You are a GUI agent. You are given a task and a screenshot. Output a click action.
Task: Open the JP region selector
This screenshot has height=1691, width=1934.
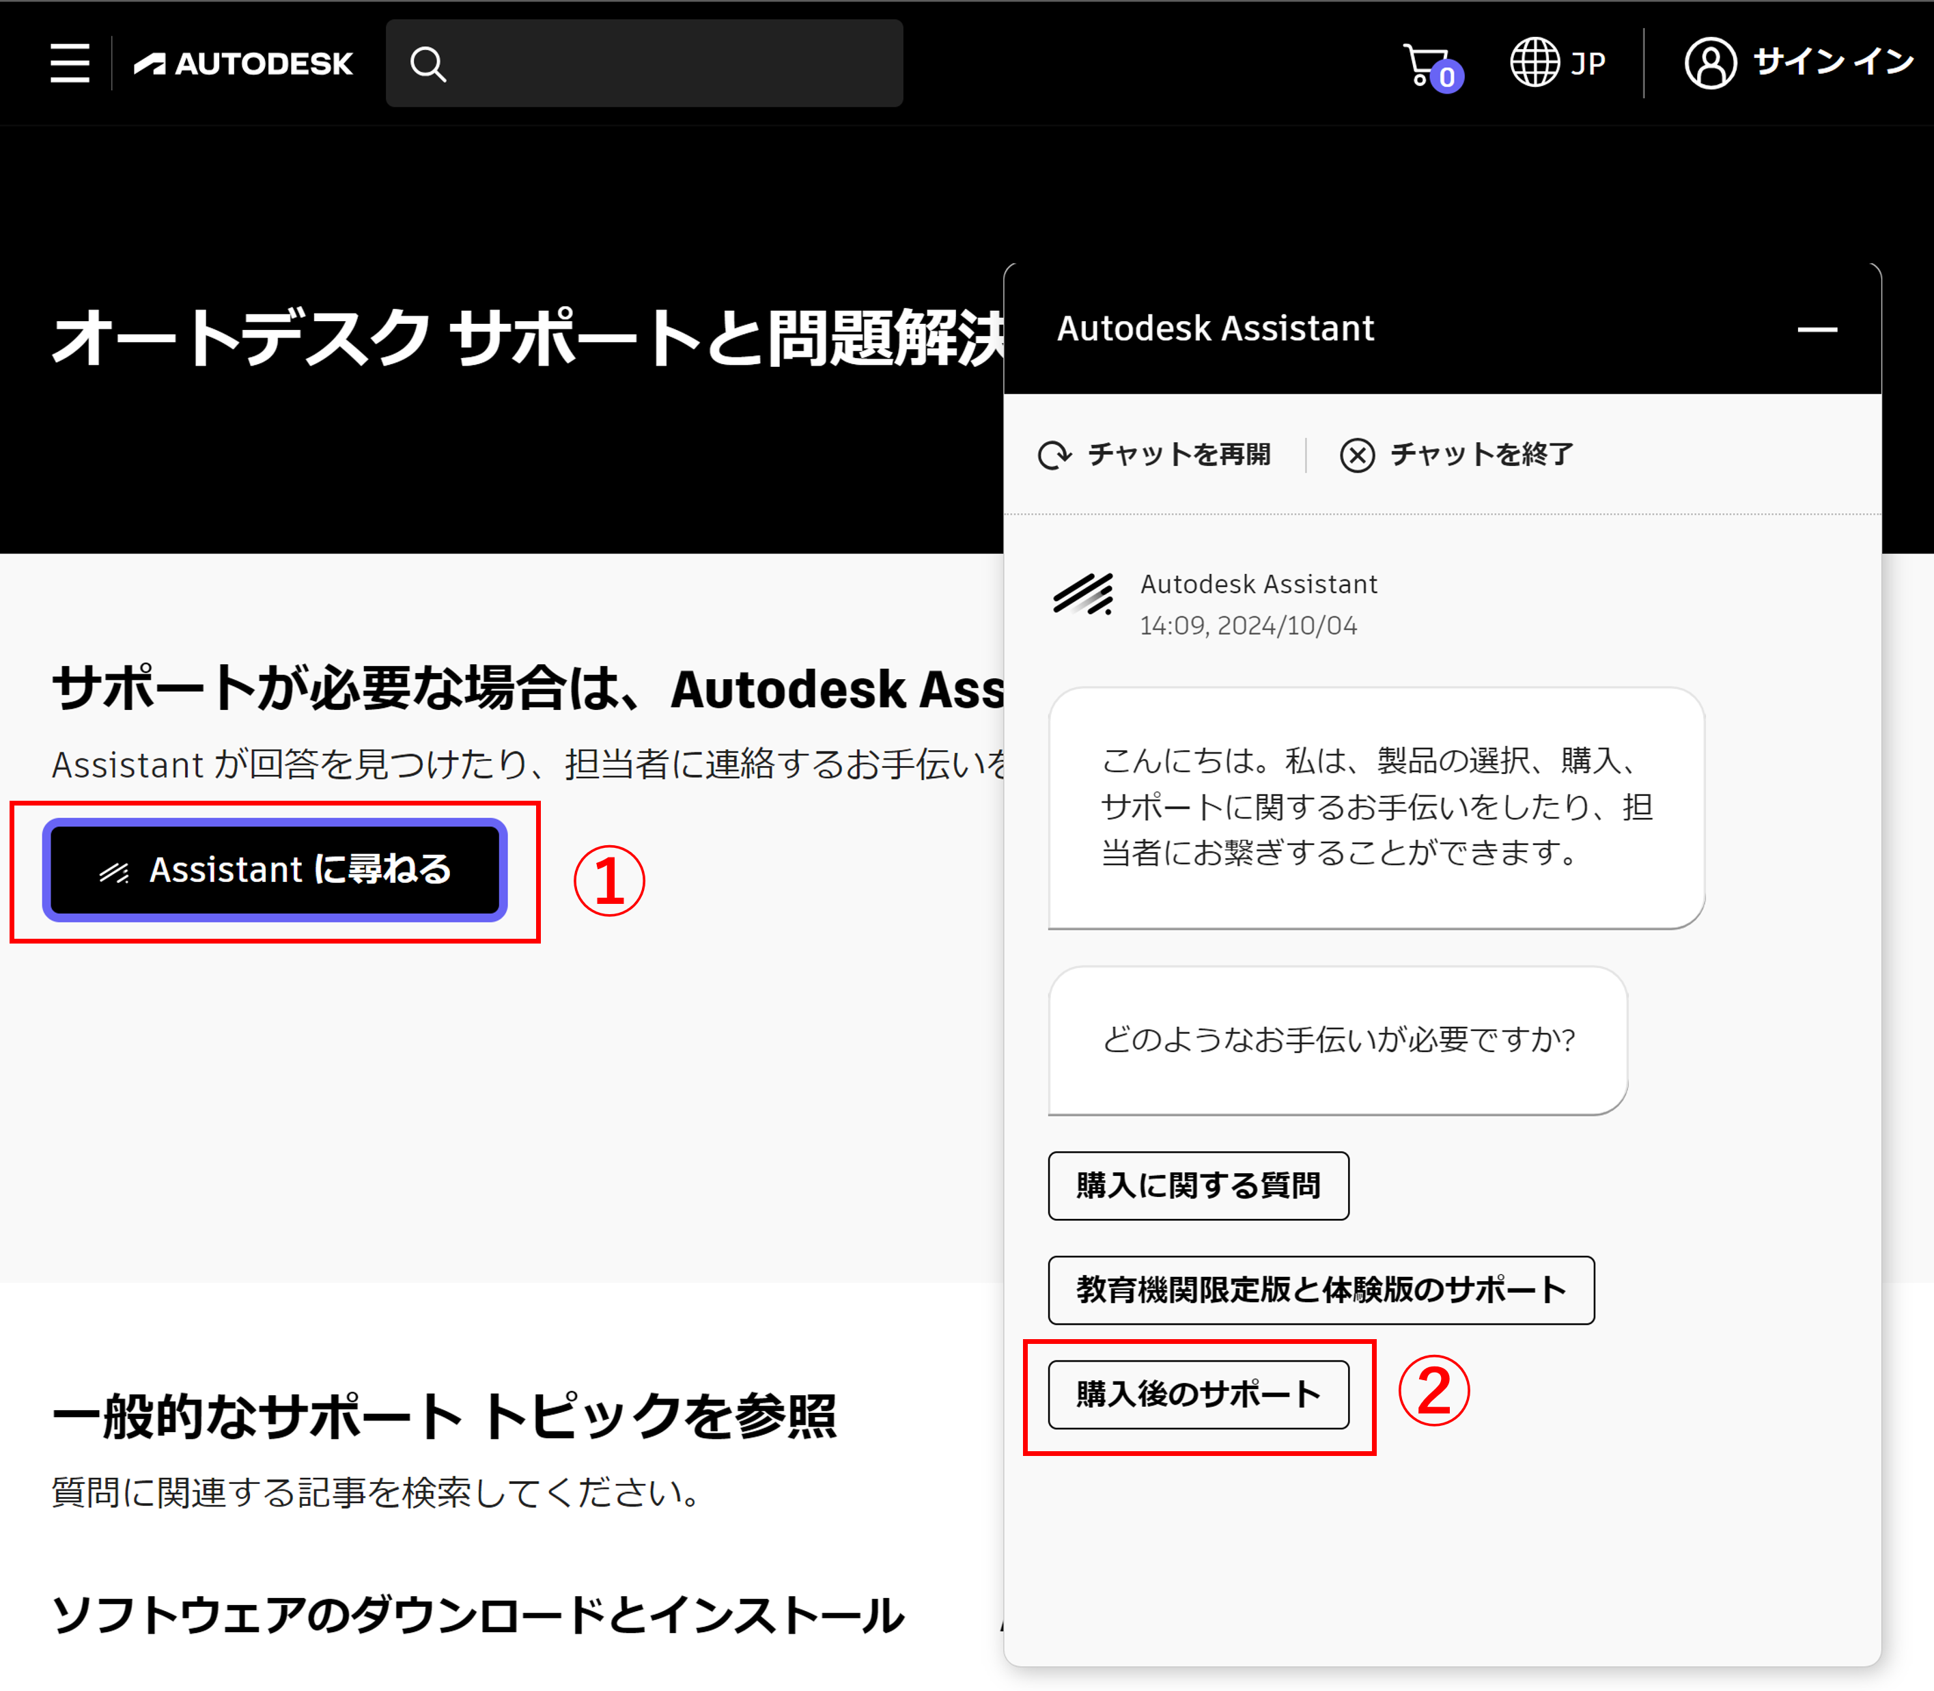(x=1588, y=64)
